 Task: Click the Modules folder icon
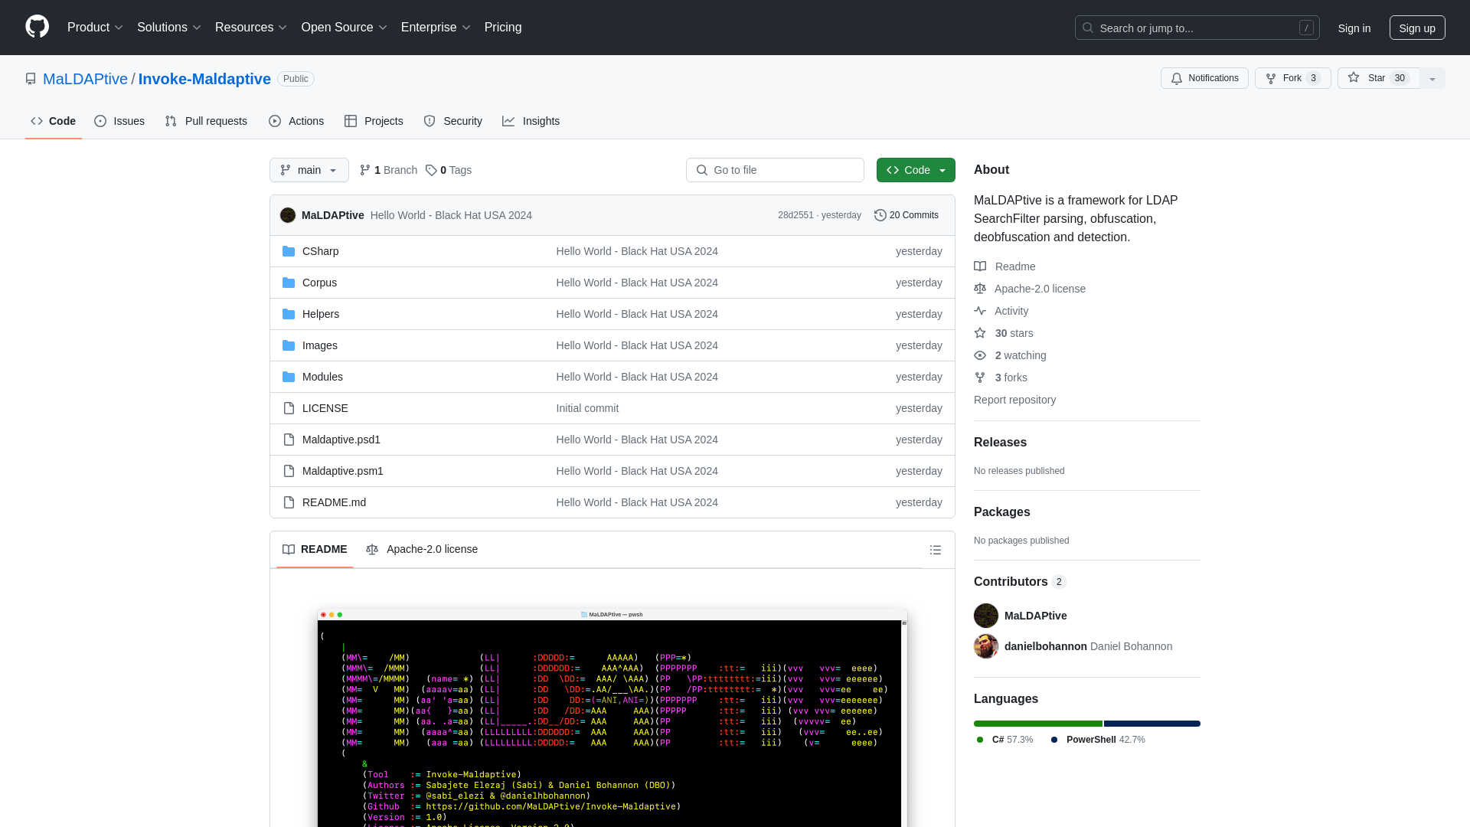pos(289,377)
